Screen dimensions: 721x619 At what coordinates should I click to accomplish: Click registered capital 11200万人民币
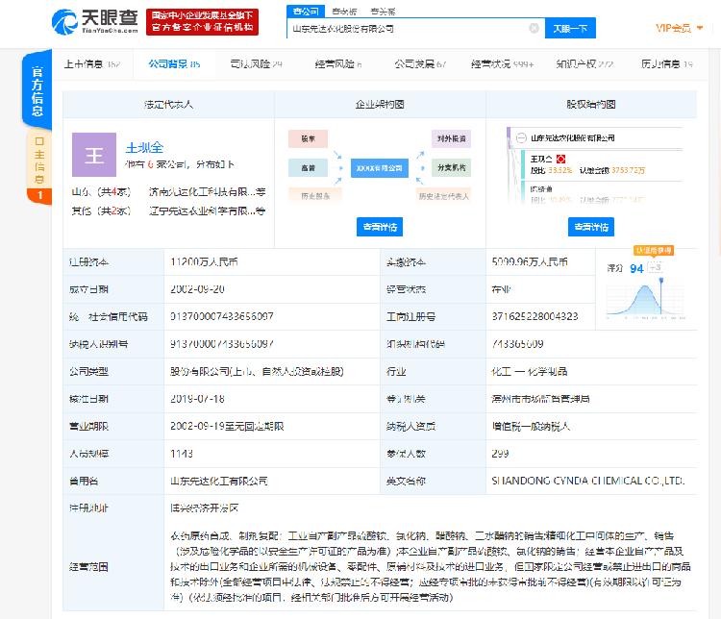pyautogui.click(x=204, y=261)
